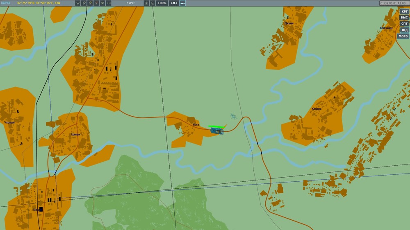Switch coordinates to MGRS format
The image size is (410, 230).
tap(403, 36)
